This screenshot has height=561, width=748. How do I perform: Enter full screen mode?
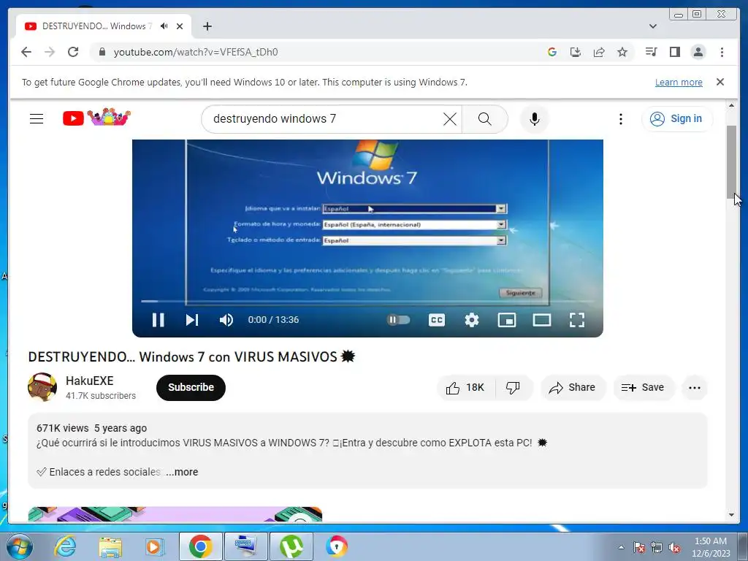pyautogui.click(x=577, y=320)
